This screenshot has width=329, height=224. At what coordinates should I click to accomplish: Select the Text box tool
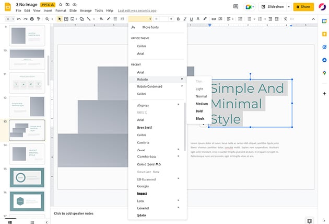tap(66, 19)
